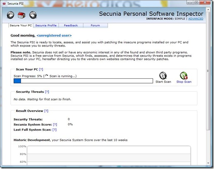Click the unregistered user link
This screenshot has height=169, width=214.
pyautogui.click(x=54, y=35)
